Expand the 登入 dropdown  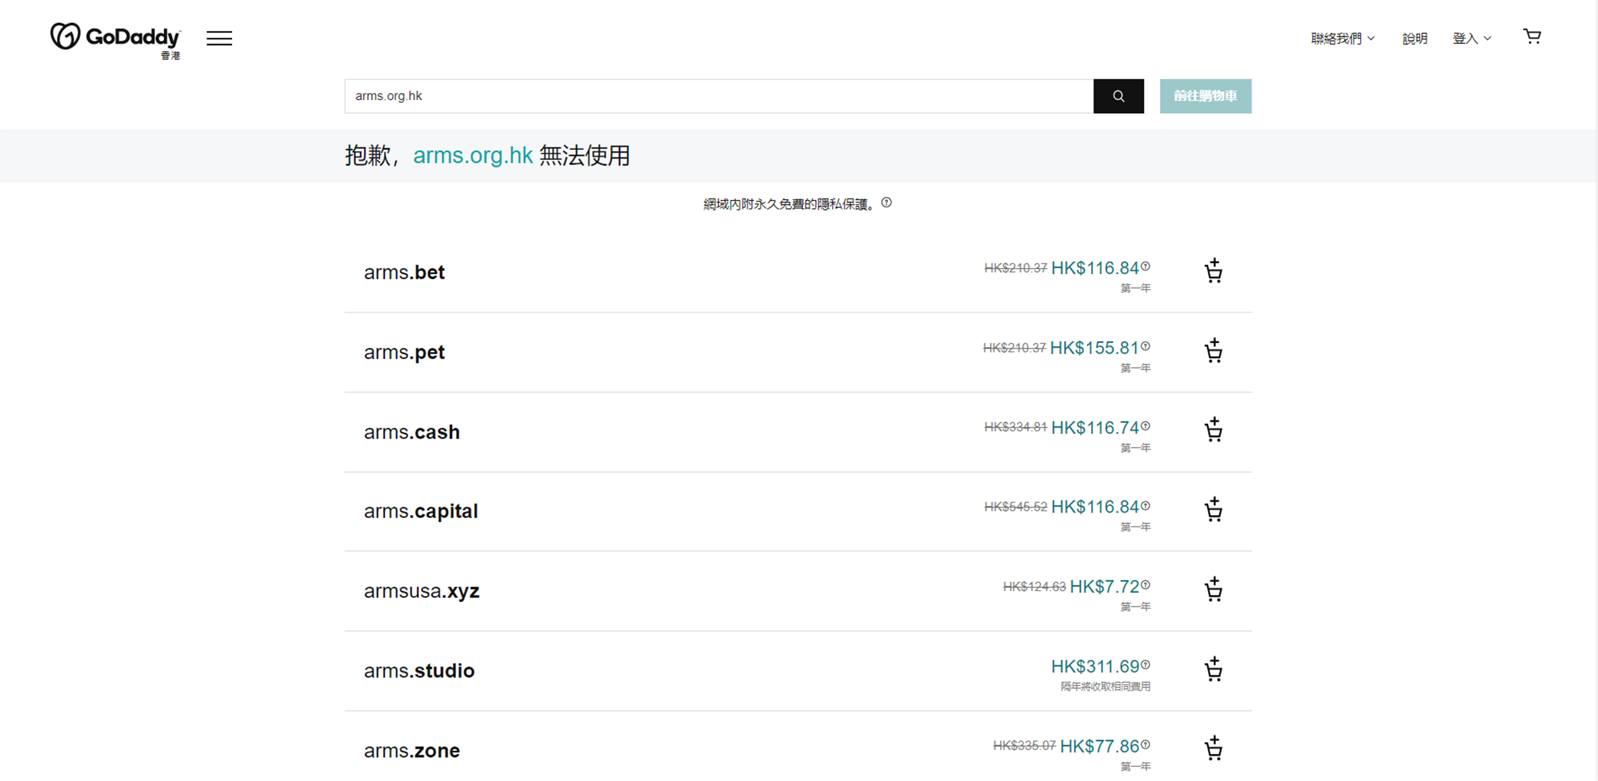(x=1472, y=38)
